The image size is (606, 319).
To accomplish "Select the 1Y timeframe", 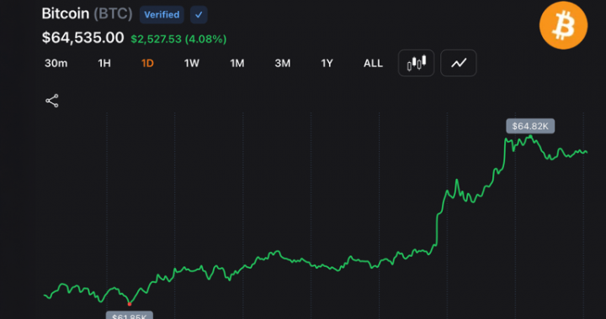I will [x=327, y=63].
